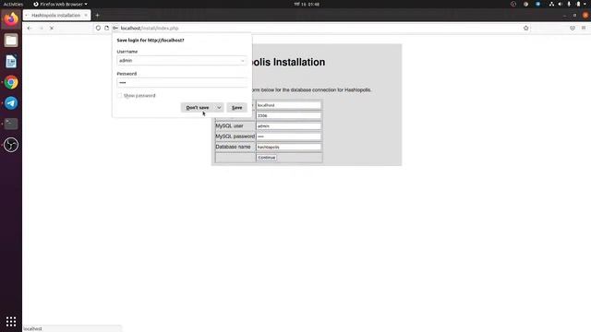Click the 3306 port field
Viewport: 591px width, 332px height.
point(289,115)
